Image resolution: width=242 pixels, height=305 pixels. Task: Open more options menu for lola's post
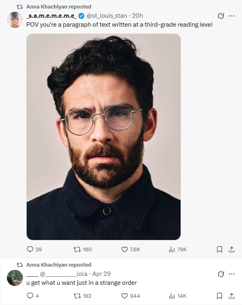[231, 274]
